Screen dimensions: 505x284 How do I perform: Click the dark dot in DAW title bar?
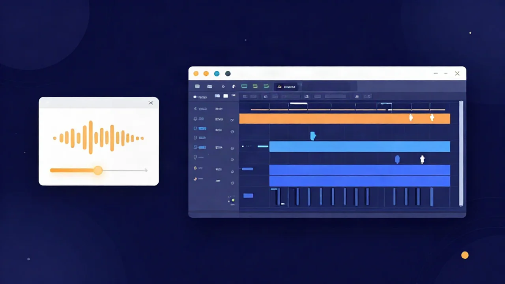228,74
